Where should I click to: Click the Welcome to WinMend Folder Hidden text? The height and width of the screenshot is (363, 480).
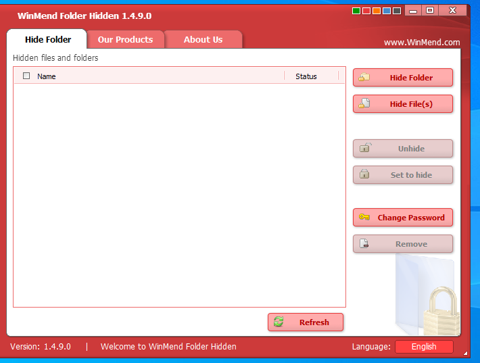(168, 347)
